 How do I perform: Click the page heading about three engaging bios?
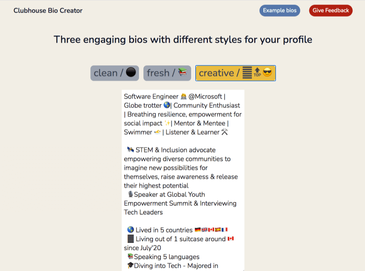coord(183,40)
